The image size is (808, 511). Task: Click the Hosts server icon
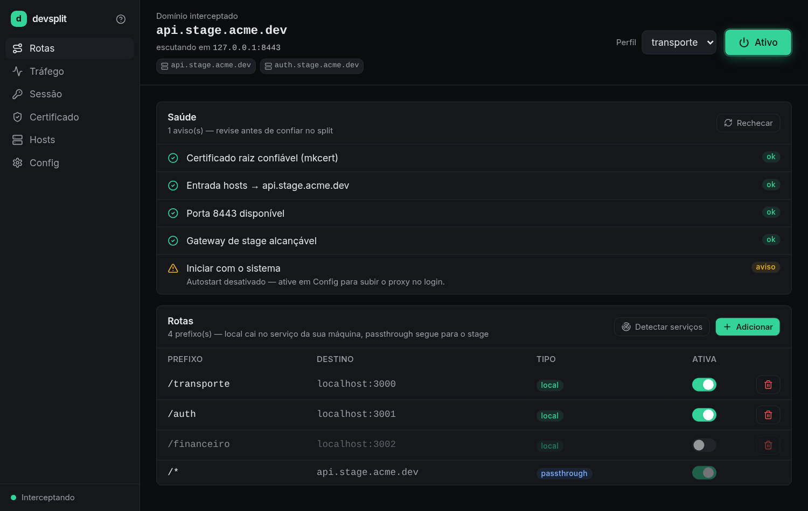[18, 140]
